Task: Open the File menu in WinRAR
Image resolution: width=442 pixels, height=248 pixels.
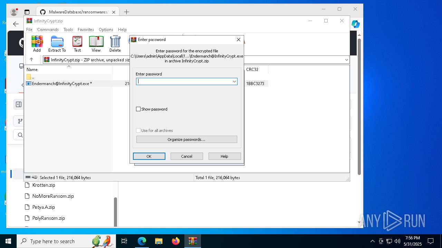Action: pos(29,30)
